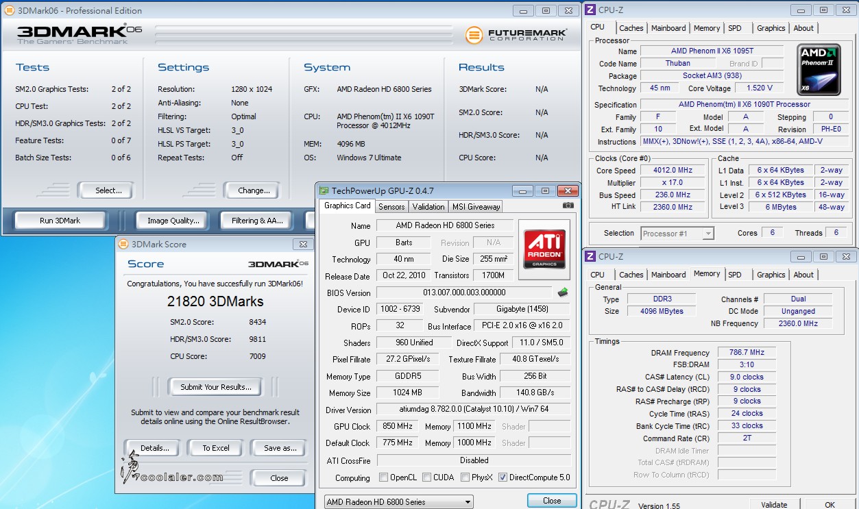Click the SM2.0 Score 8434 value

258,322
